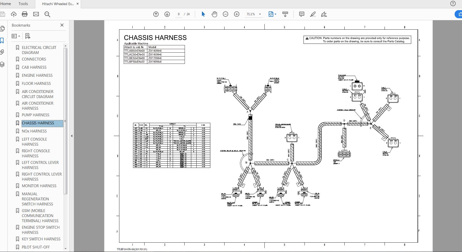Viewport: 462px width, 252px height.
Task: Click the TTLBF50-EN-00 table cell
Action: point(135,62)
